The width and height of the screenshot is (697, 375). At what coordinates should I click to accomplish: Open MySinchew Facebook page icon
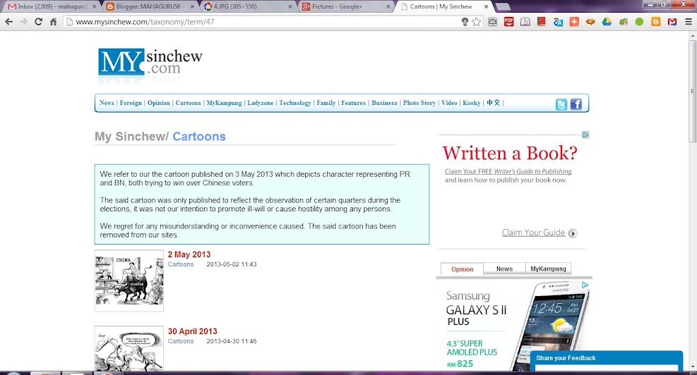click(x=576, y=104)
